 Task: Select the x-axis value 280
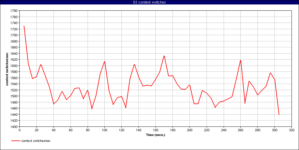[x=258, y=130]
